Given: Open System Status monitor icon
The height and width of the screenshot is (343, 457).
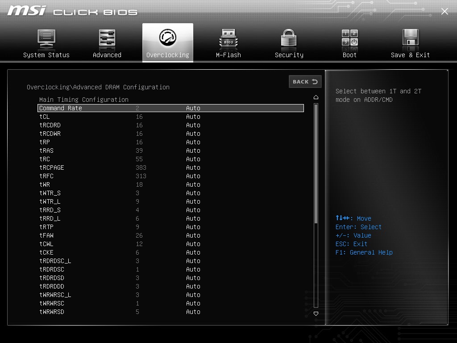Looking at the screenshot, I should [x=46, y=38].
